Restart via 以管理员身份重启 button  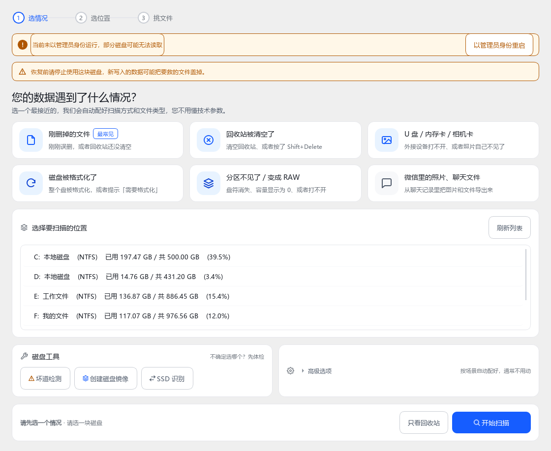point(499,45)
